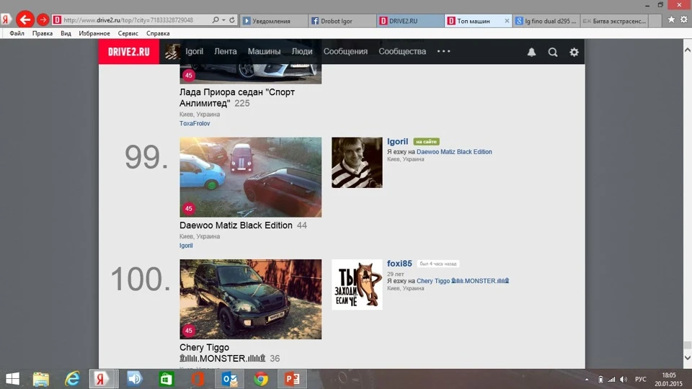Switch to the Битва экстрасенс tab

pyautogui.click(x=614, y=21)
